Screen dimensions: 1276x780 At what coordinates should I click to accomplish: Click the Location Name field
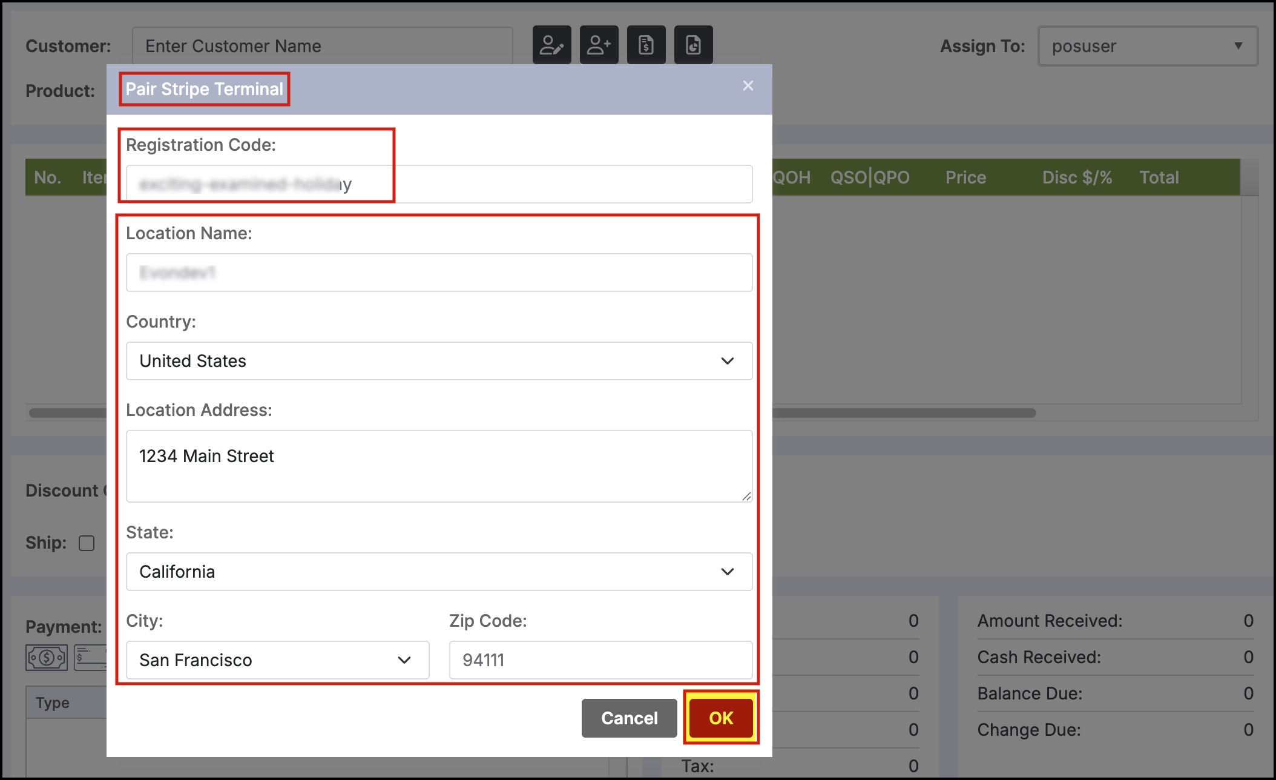pos(439,273)
